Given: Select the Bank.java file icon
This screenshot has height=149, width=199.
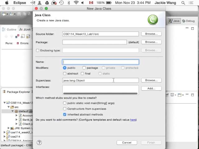Looking at the screenshot, I should pyautogui.click(x=20, y=120).
